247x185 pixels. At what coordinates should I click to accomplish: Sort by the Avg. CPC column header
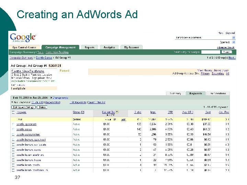coord(188,112)
